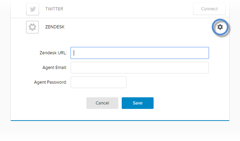Click the "Agent Password:" field label
Viewport: 240px width, 141px height.
(50, 82)
